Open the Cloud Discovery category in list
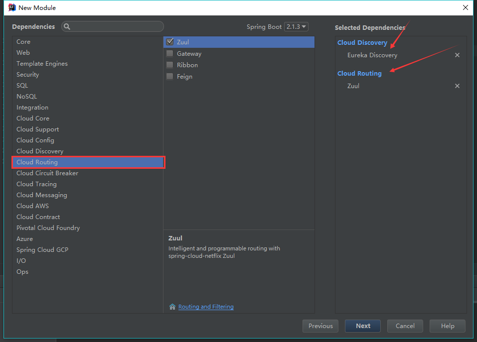The width and height of the screenshot is (477, 342). coord(88,151)
